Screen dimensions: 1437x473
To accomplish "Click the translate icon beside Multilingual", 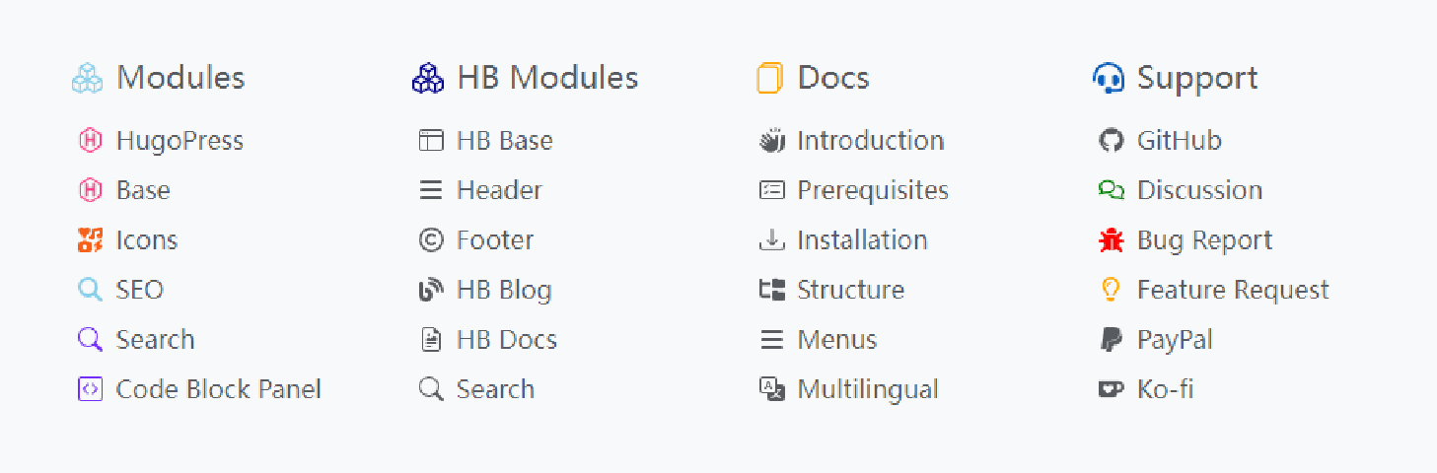I will coord(771,389).
